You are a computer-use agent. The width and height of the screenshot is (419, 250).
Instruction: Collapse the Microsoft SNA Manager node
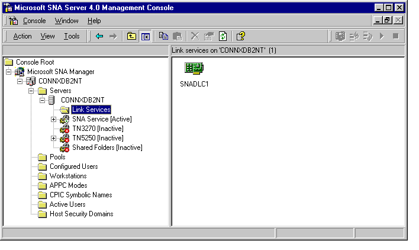pos(9,72)
